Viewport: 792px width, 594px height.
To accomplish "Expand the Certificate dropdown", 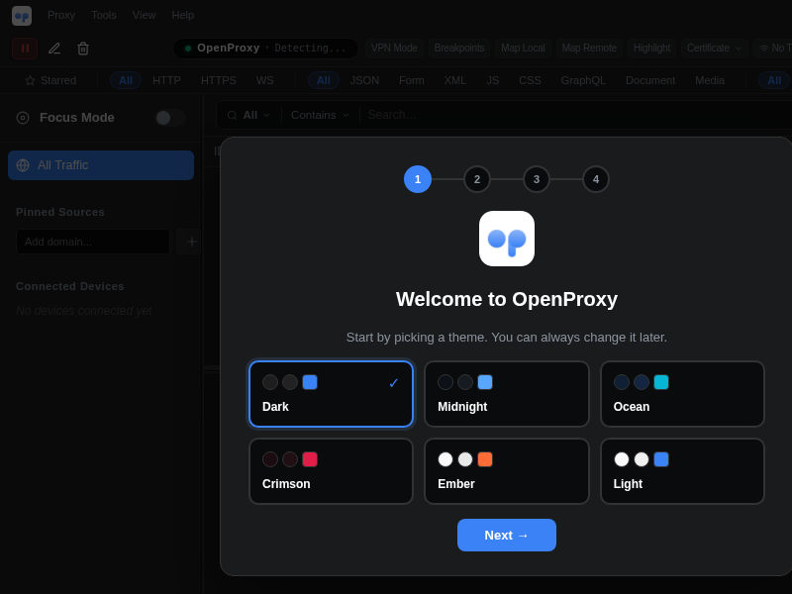I will (x=714, y=48).
